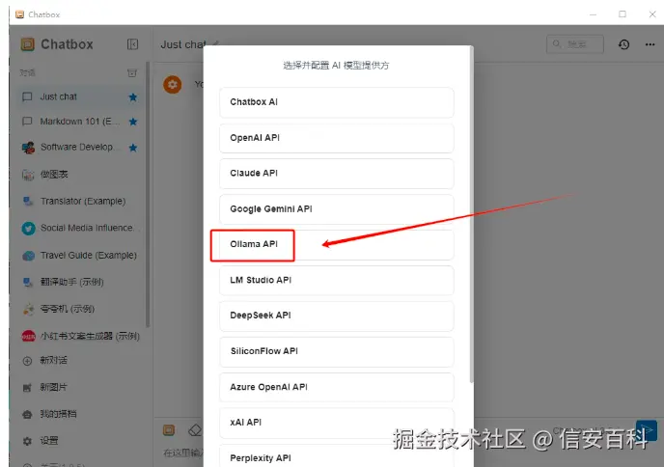Click the robot icon beside 我的搭档

click(27, 415)
